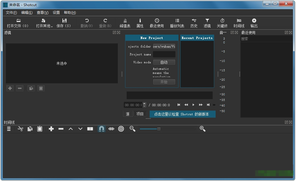Image resolution: width=296 pixels, height=181 pixels.
Task: Switch to the 项目 (Project) tab
Action: coord(140,114)
